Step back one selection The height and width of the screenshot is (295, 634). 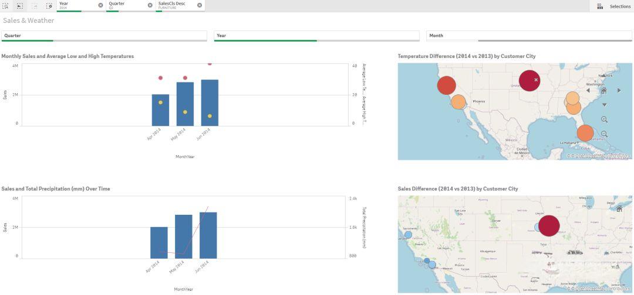[x=20, y=6]
